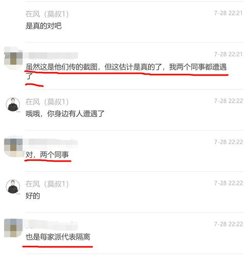
Task: Click the timestamp on the '好的' message row
Action: pos(228,183)
